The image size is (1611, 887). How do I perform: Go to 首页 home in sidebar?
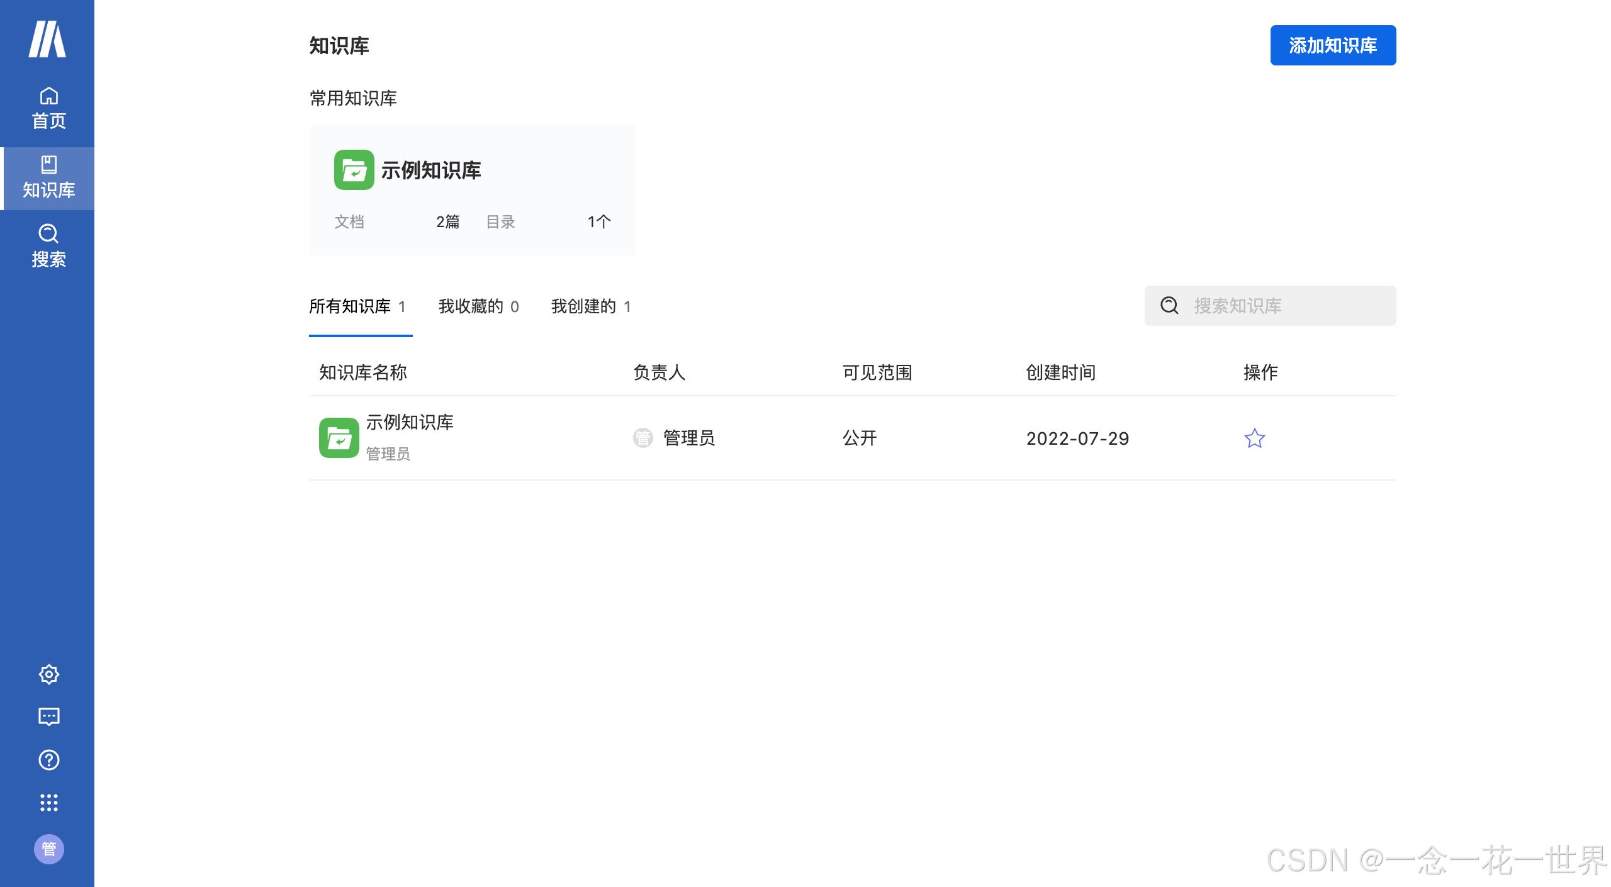point(48,109)
